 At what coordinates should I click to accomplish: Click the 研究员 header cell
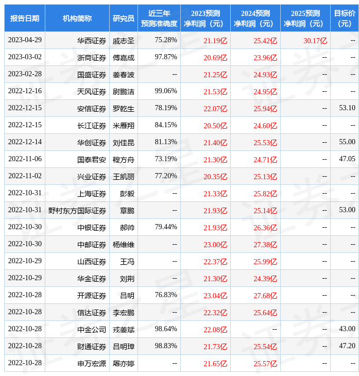click(x=124, y=18)
